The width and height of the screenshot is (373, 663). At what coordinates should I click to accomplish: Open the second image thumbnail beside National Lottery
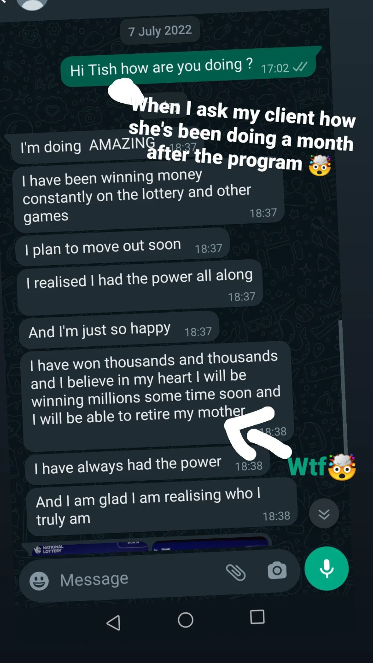(x=210, y=543)
